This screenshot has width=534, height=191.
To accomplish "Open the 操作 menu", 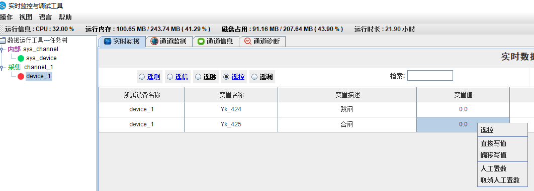I will point(6,18).
